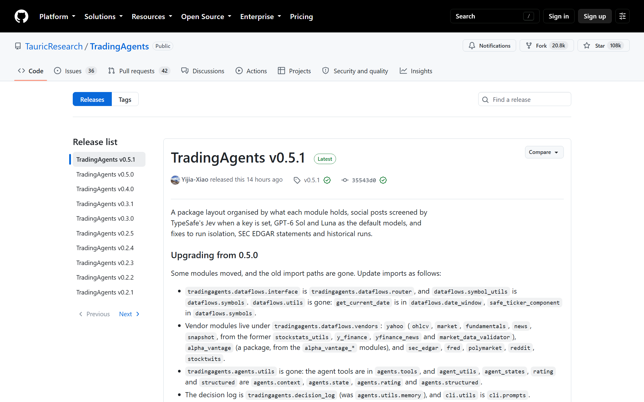The width and height of the screenshot is (644, 402).
Task: Click the verified badge after v0.5.1 tag
Action: [x=327, y=180]
